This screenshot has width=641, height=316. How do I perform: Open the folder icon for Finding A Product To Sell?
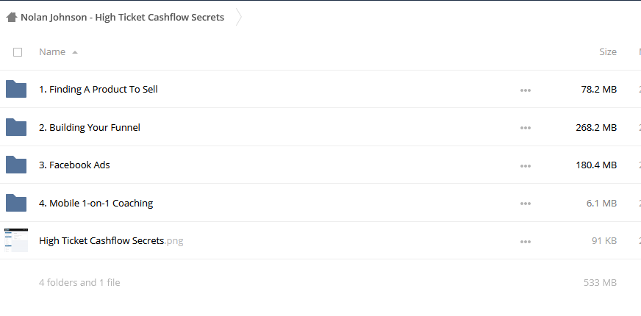tap(16, 89)
